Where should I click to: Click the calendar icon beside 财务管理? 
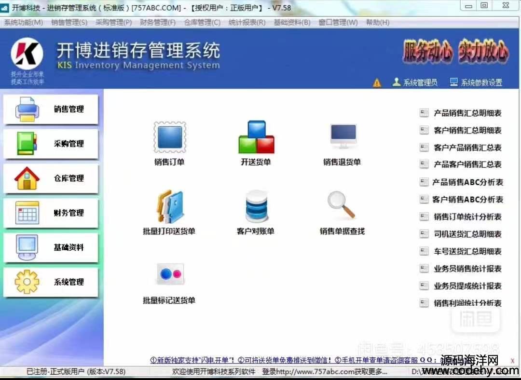[x=27, y=213]
